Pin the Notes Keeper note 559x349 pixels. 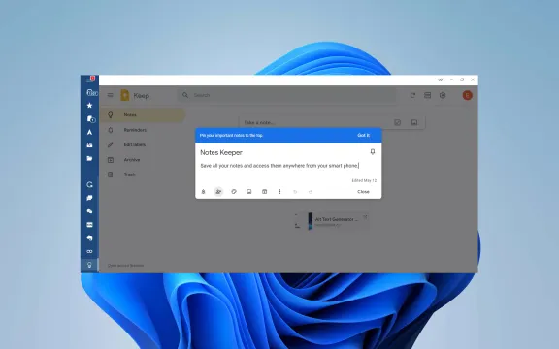click(x=373, y=152)
